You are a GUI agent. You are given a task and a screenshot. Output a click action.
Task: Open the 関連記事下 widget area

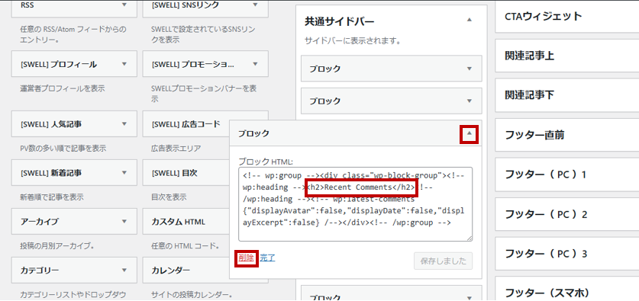(x=567, y=95)
